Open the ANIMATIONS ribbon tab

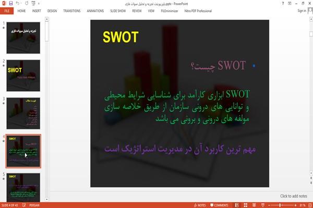tap(95, 11)
